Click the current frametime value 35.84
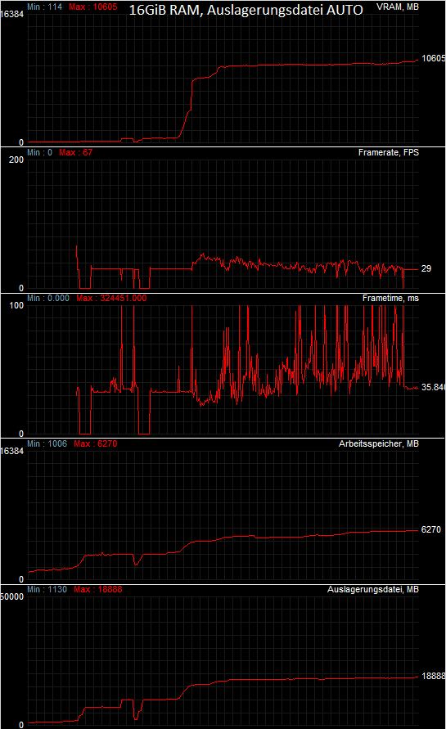 pyautogui.click(x=434, y=387)
